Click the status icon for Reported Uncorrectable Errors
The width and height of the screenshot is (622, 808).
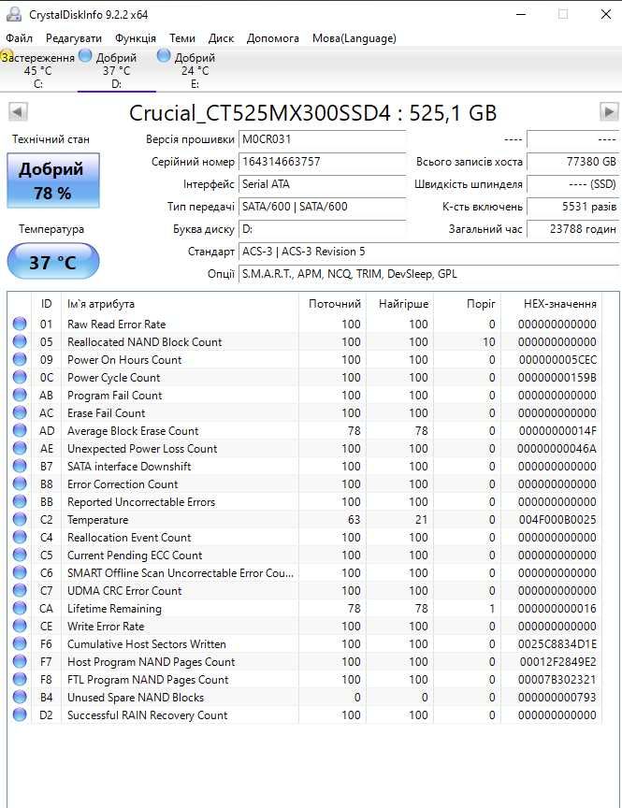tap(20, 501)
